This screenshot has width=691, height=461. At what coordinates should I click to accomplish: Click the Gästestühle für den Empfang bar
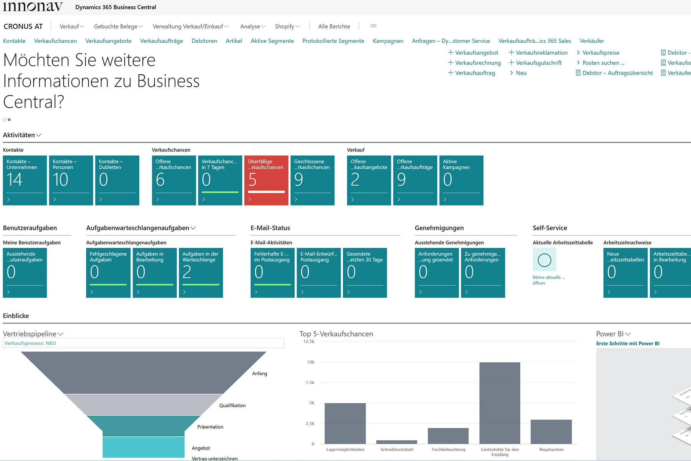coord(499,403)
